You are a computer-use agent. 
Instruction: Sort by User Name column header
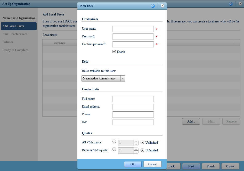59,43
